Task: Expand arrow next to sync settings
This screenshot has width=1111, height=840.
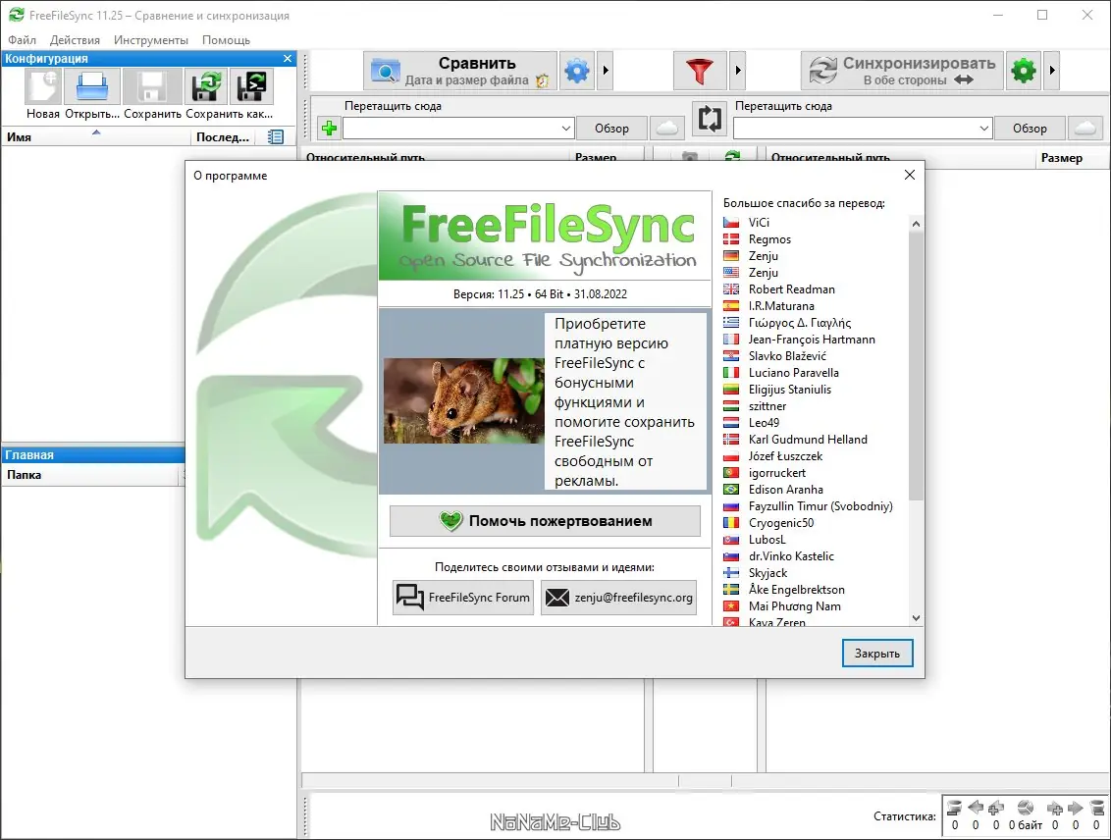Action: coord(1051,71)
